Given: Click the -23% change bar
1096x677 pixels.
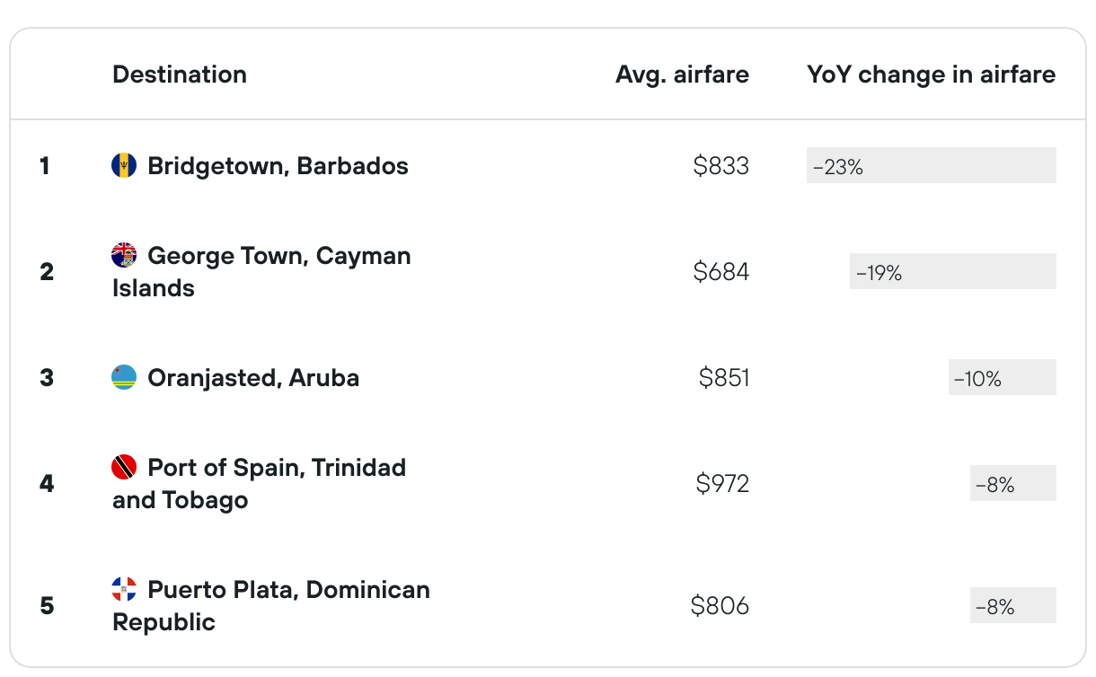Looking at the screenshot, I should tap(932, 165).
